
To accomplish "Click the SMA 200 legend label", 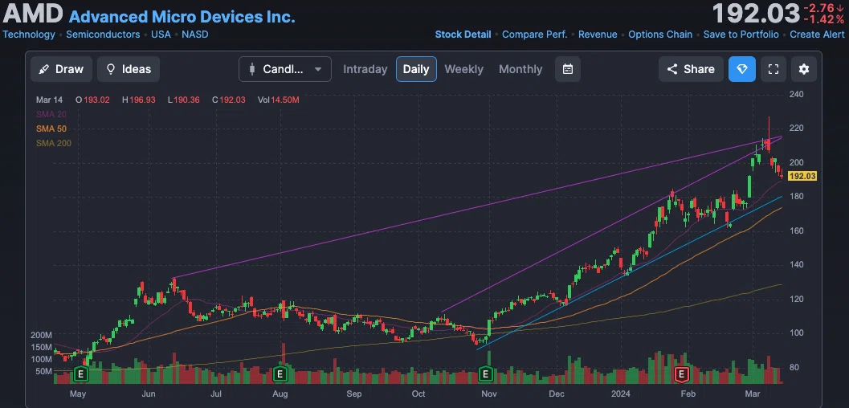I will 53,144.
